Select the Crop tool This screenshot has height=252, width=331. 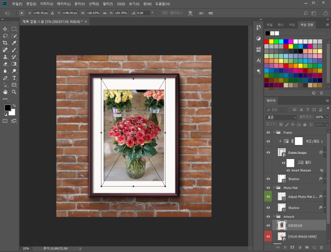5,43
